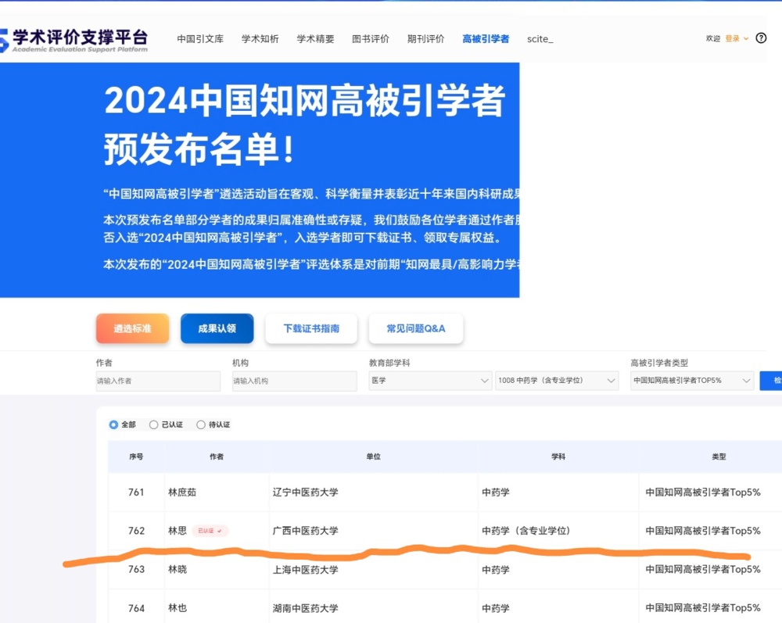Click the platform logo at top left
Image resolution: width=782 pixels, height=623 pixels.
coord(74,39)
